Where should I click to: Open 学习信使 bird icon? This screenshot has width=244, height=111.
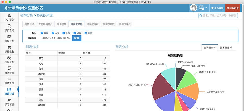9,100
